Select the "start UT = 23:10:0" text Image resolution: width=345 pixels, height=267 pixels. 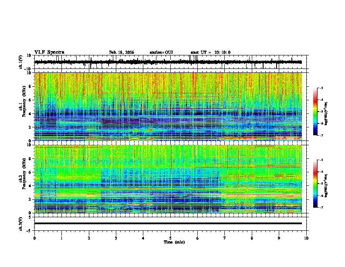(x=210, y=52)
